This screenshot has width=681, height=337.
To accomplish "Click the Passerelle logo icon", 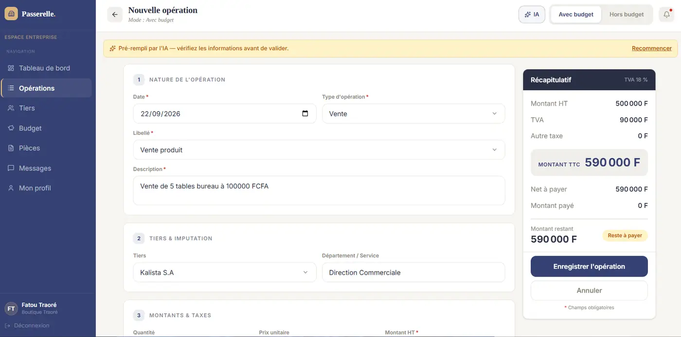I will pos(11,14).
